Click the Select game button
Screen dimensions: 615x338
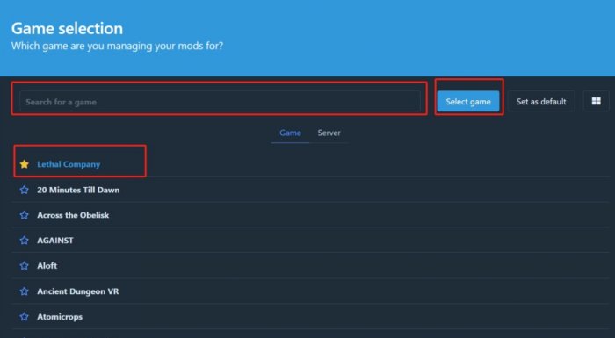[x=468, y=101]
